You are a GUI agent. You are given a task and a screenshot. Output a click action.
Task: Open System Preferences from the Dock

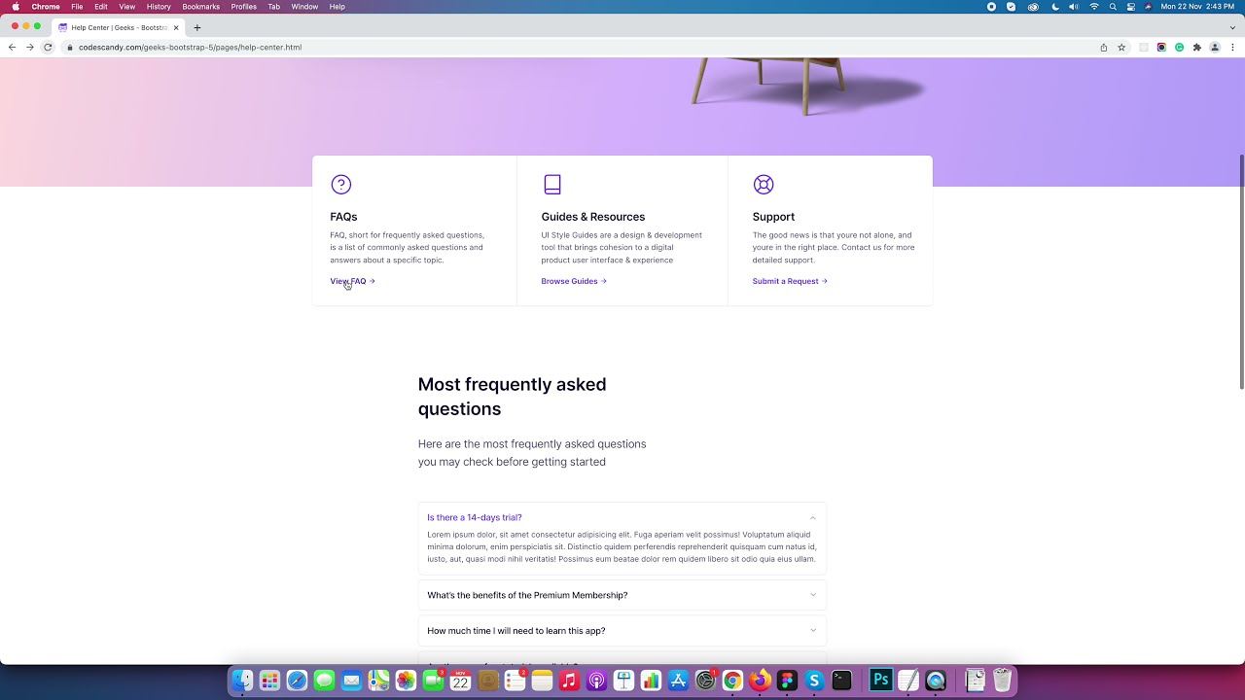706,681
